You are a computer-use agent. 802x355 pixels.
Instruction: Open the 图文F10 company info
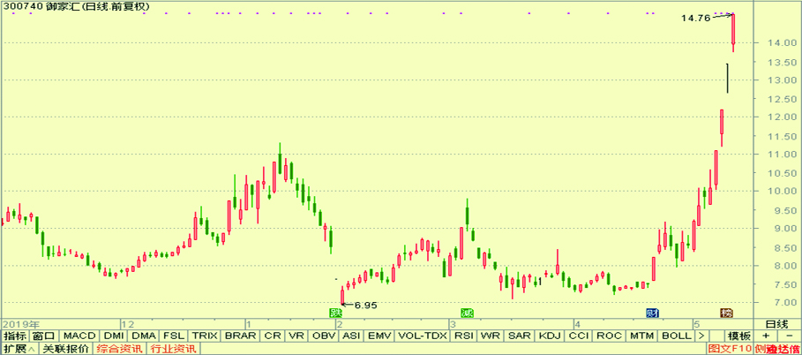point(731,349)
